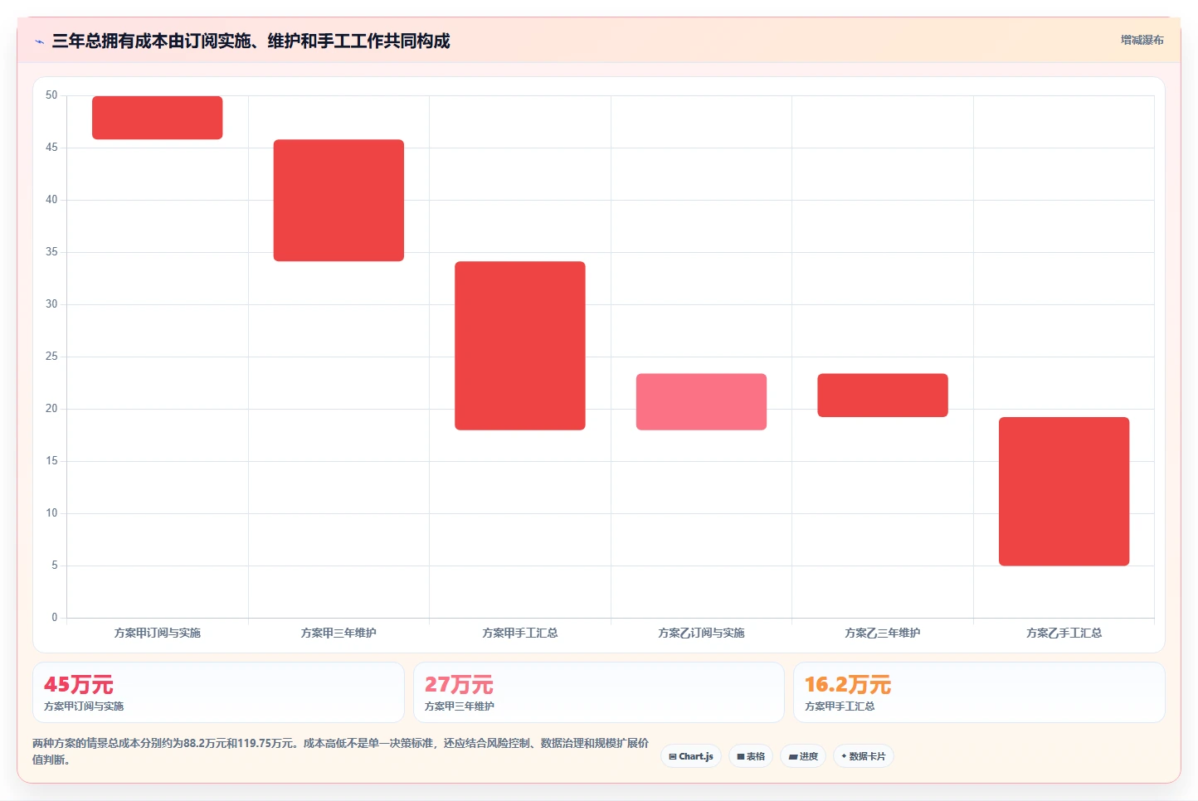
Task: Click the 数据卡片 chip
Action: [864, 756]
